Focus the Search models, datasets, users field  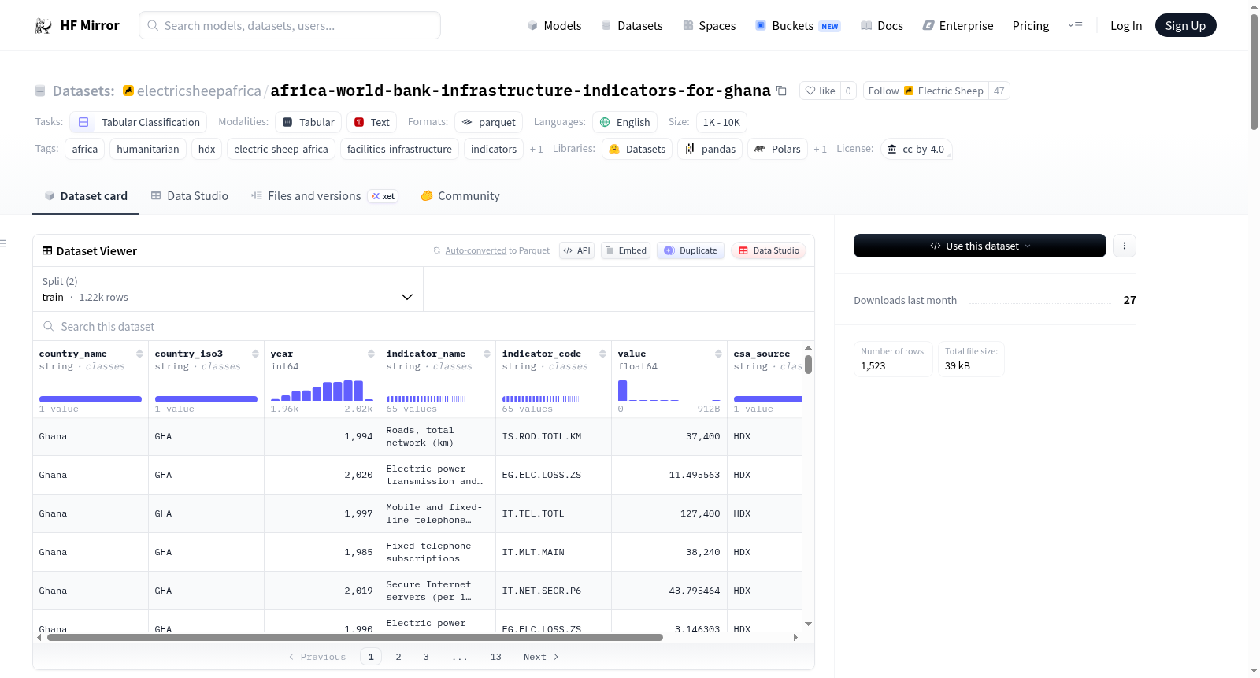click(290, 25)
